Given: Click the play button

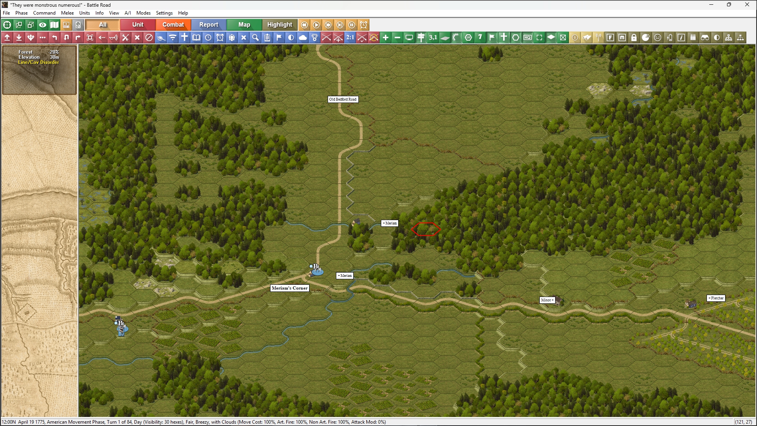Looking at the screenshot, I should coord(316,25).
